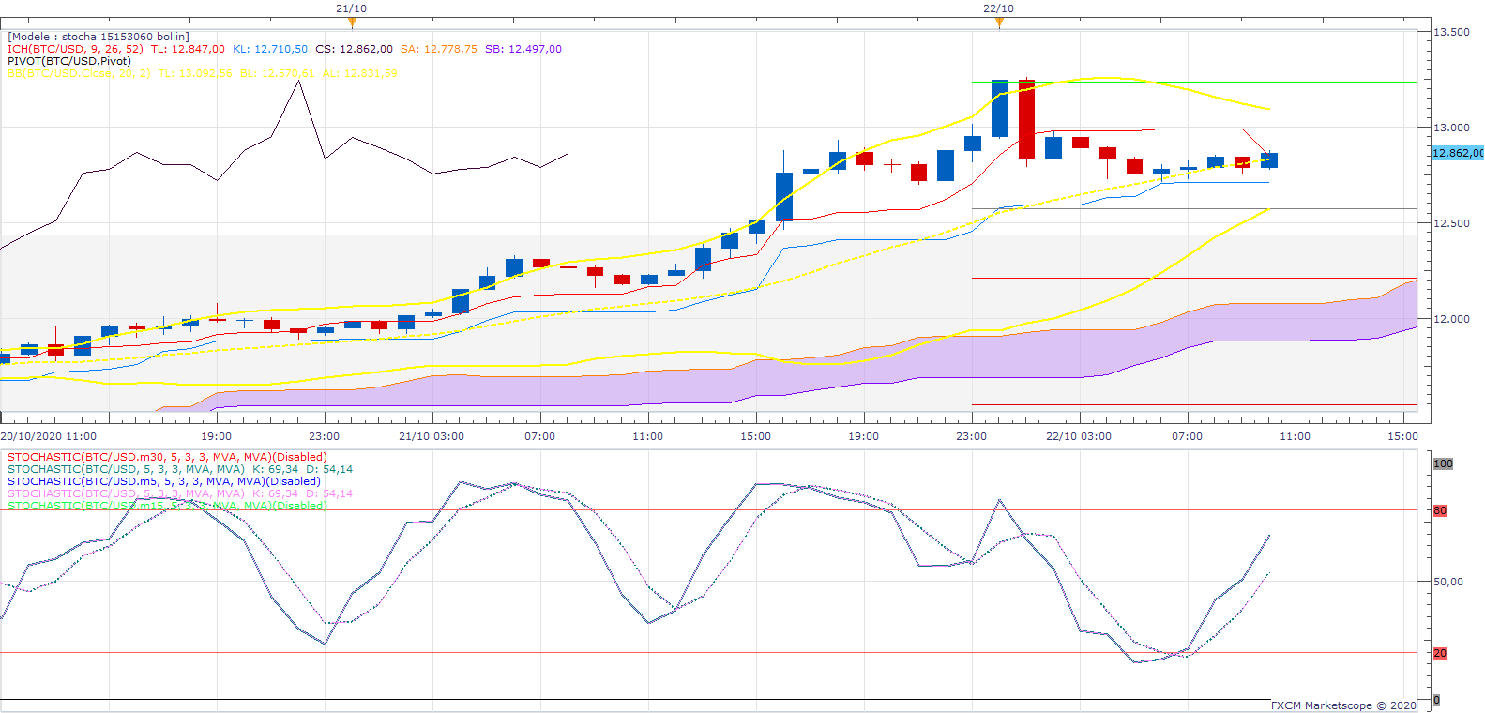Click the 12.500 price axis label
Screen dimensions: 1485x713
1451,223
